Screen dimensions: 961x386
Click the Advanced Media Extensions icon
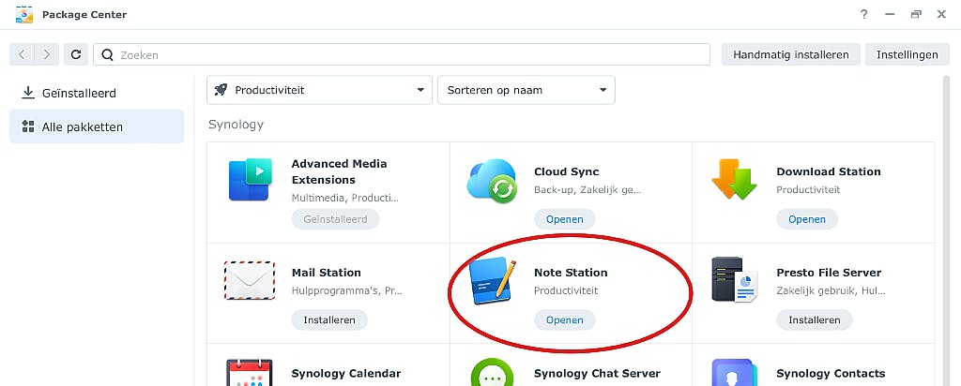tap(250, 180)
